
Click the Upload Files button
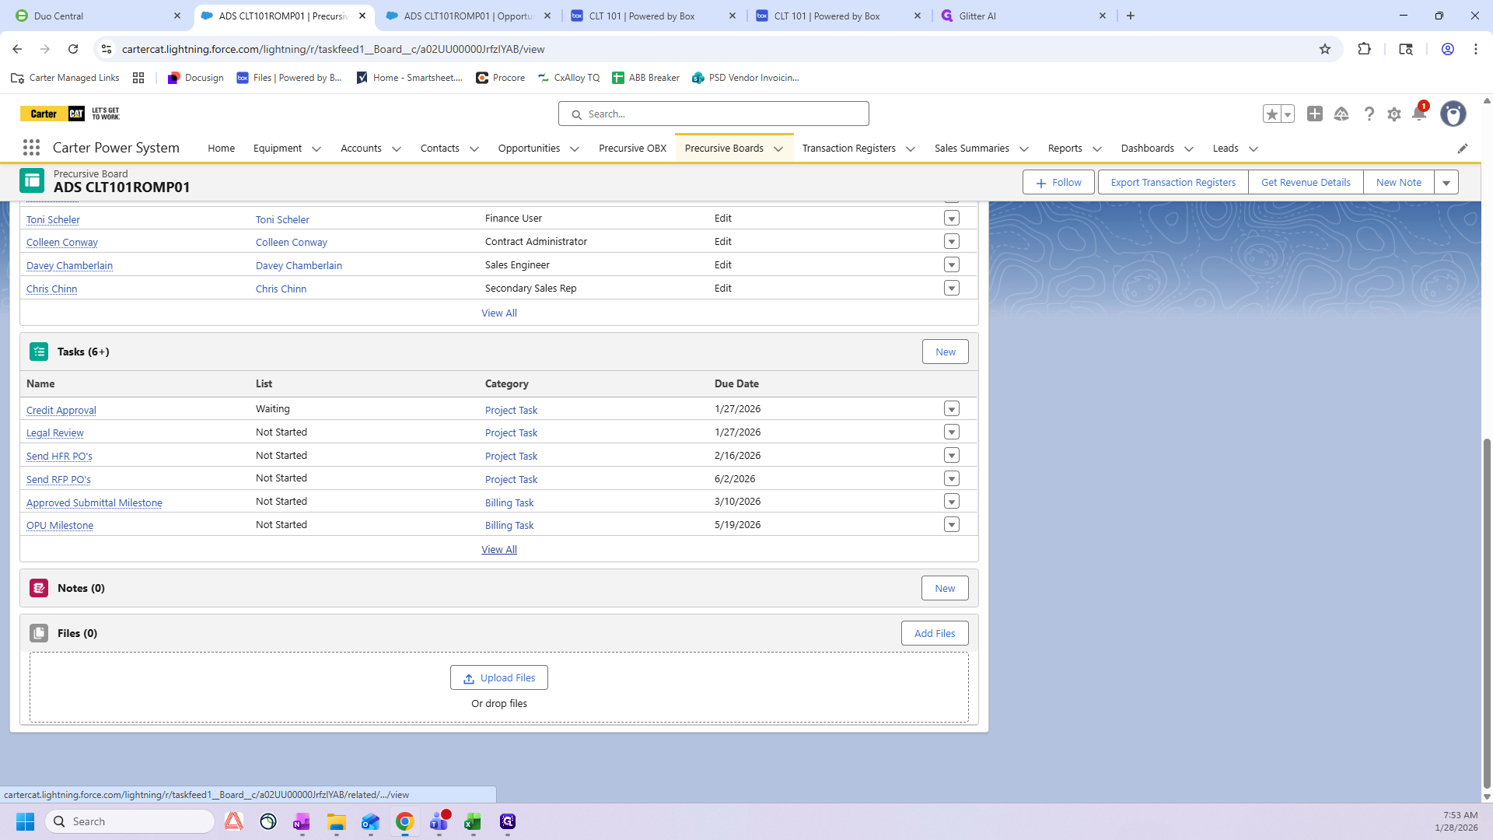[498, 678]
